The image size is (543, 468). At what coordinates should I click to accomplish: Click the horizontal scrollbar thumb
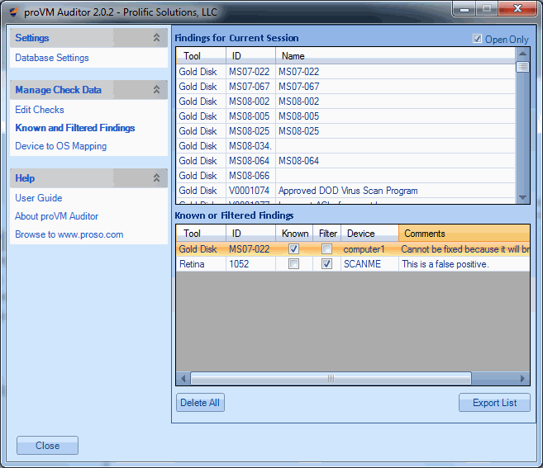click(331, 378)
